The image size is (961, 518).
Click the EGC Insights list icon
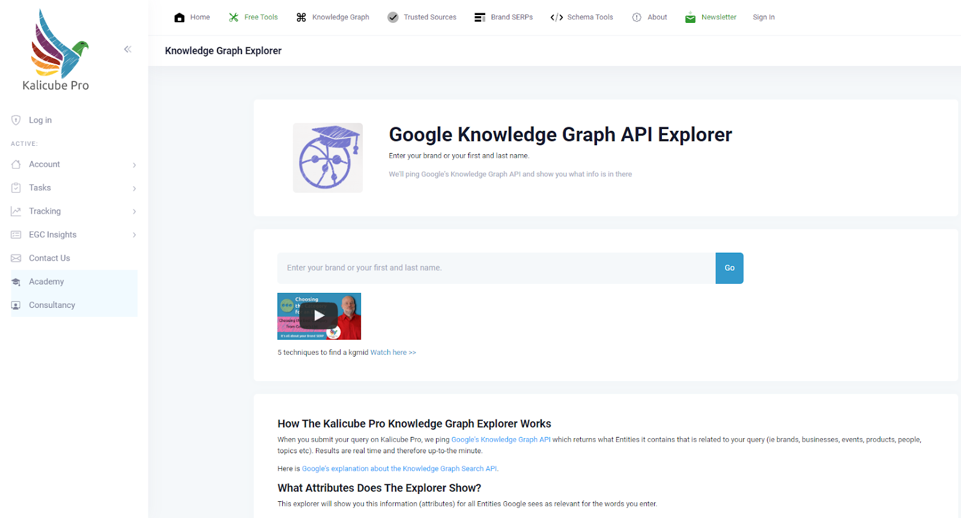16,235
